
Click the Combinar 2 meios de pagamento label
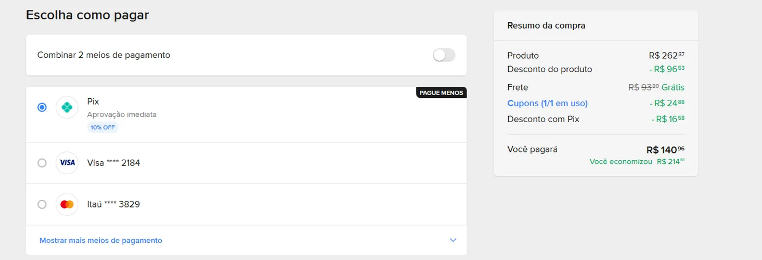tap(104, 55)
